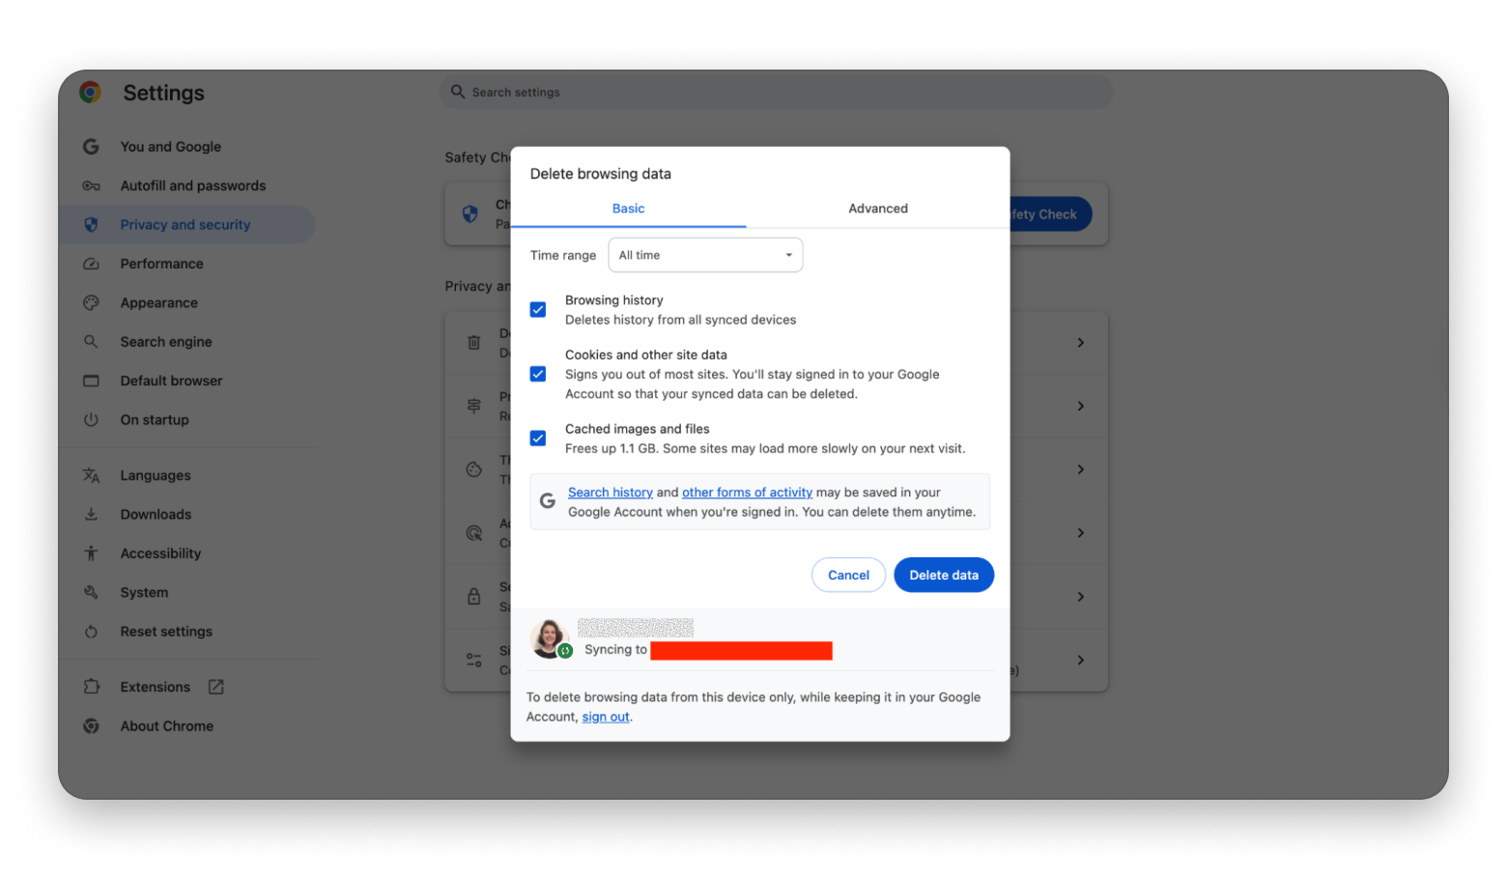
Task: Click the Downloads arrow icon in sidebar
Action: click(91, 515)
